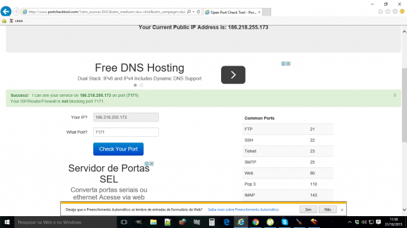Open the IE Tools gear icon
Image resolution: width=407 pixels, height=228 pixels.
tap(395, 11)
